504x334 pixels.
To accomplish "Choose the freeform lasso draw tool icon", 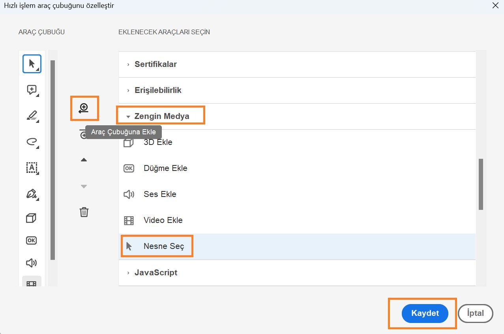I will pyautogui.click(x=32, y=142).
